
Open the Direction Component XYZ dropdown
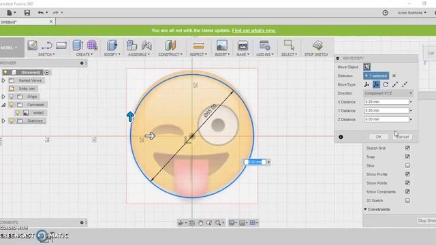pyautogui.click(x=388, y=93)
